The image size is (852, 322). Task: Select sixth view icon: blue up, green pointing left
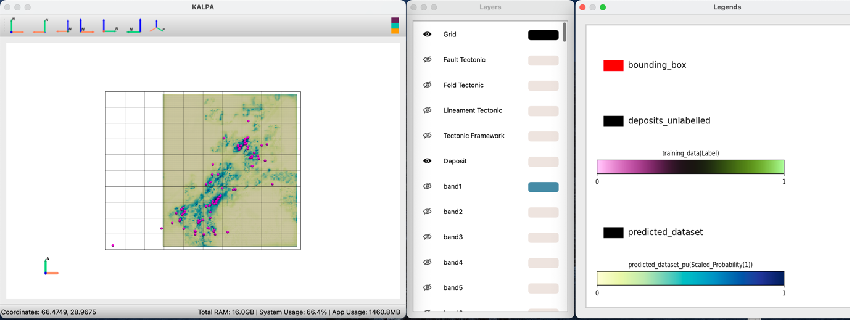(134, 26)
